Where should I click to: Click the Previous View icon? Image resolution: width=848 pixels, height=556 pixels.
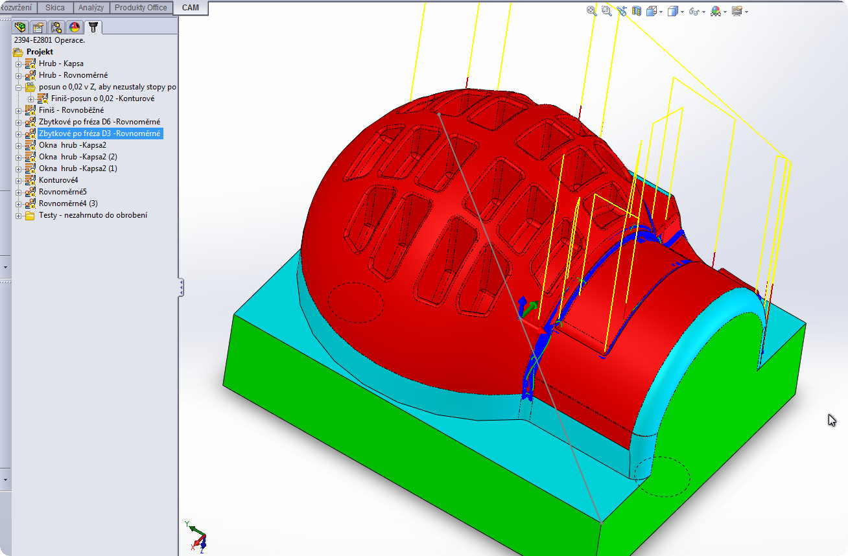pos(622,11)
